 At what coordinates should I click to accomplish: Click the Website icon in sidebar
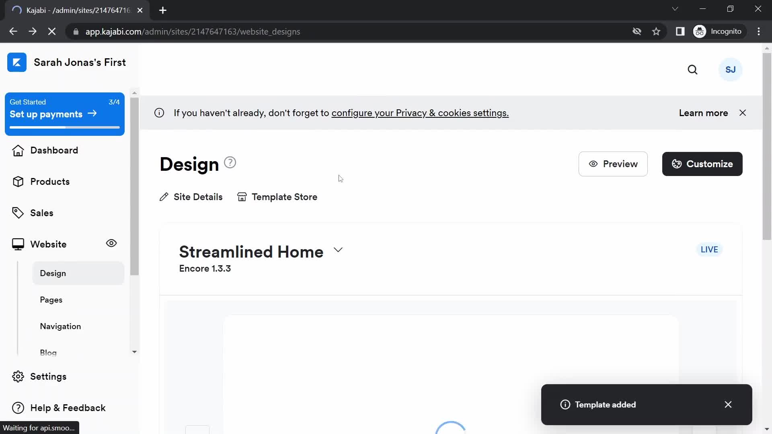click(18, 244)
